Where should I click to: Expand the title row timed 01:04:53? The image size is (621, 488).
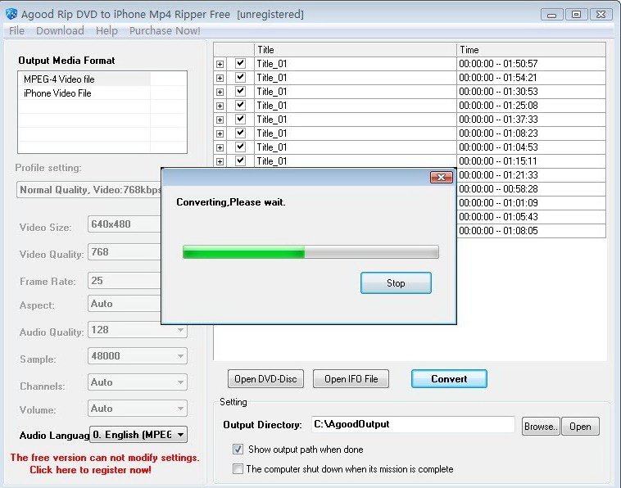click(x=220, y=147)
